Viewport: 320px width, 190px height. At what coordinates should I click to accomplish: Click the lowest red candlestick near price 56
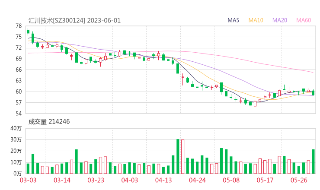tap(255, 104)
